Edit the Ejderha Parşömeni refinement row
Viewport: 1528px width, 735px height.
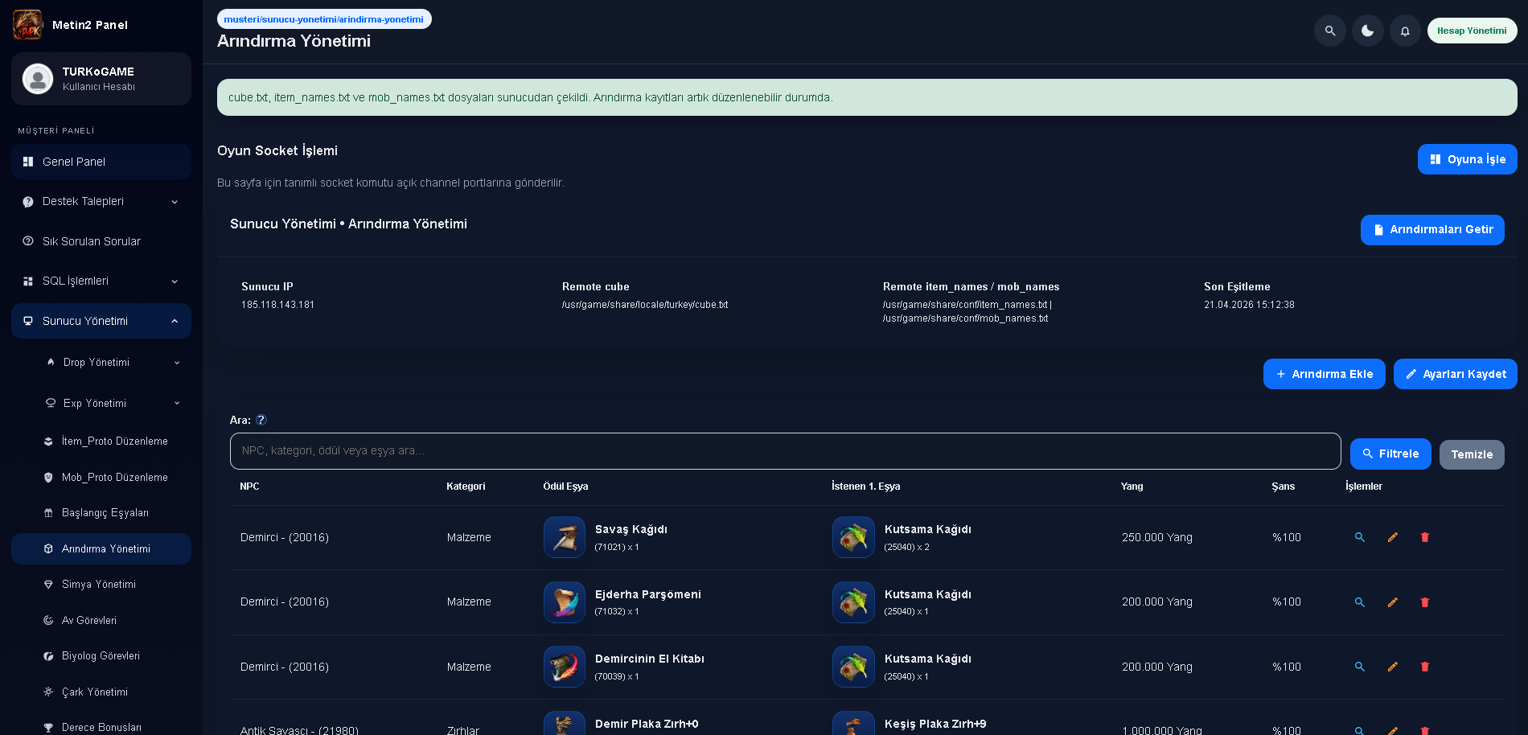(1393, 602)
